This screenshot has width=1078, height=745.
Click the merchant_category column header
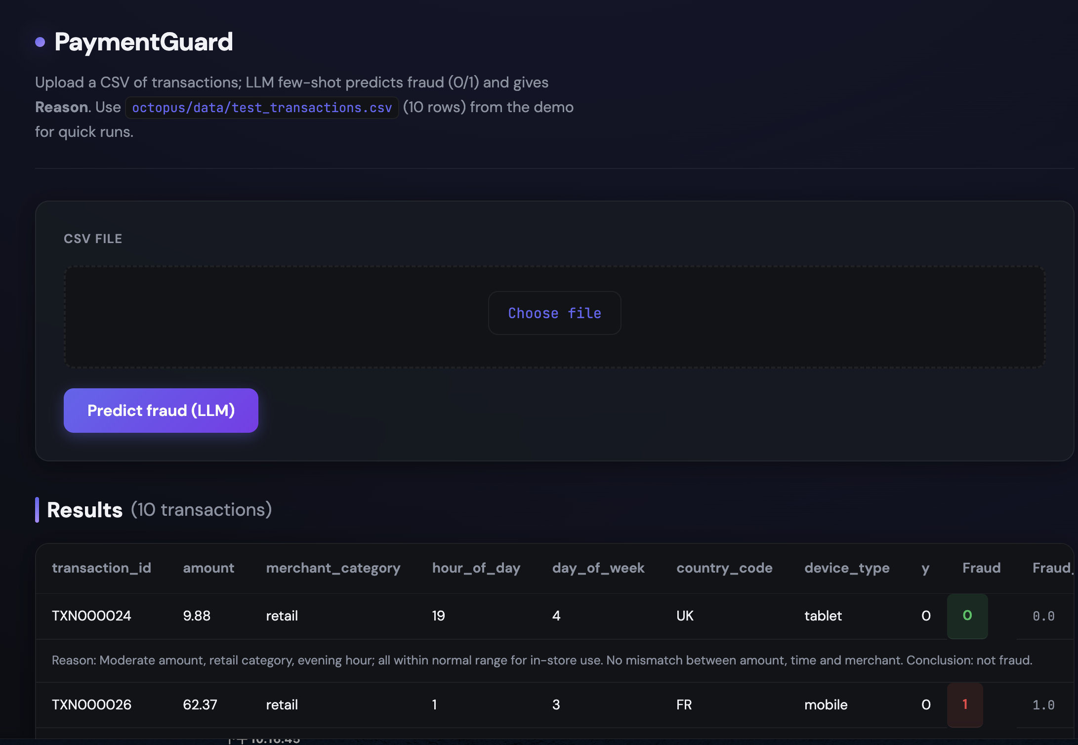(x=333, y=568)
